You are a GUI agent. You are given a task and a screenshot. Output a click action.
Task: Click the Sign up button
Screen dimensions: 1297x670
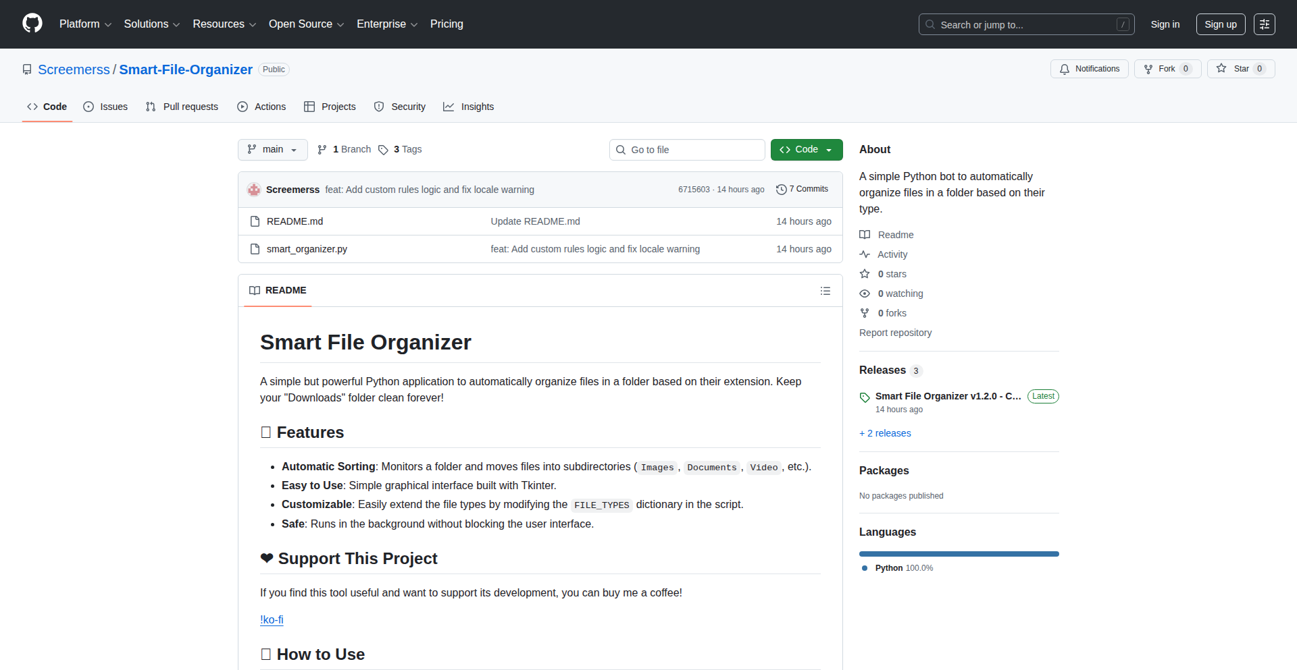[1220, 24]
